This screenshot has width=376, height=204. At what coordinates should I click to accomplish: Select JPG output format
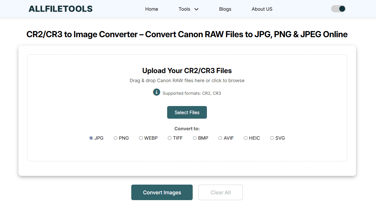[x=91, y=138]
